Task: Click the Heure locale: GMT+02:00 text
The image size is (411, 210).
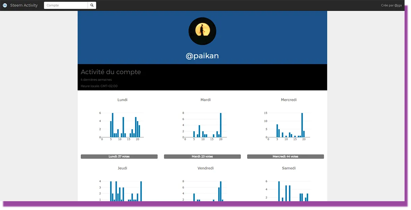Action: [99, 86]
